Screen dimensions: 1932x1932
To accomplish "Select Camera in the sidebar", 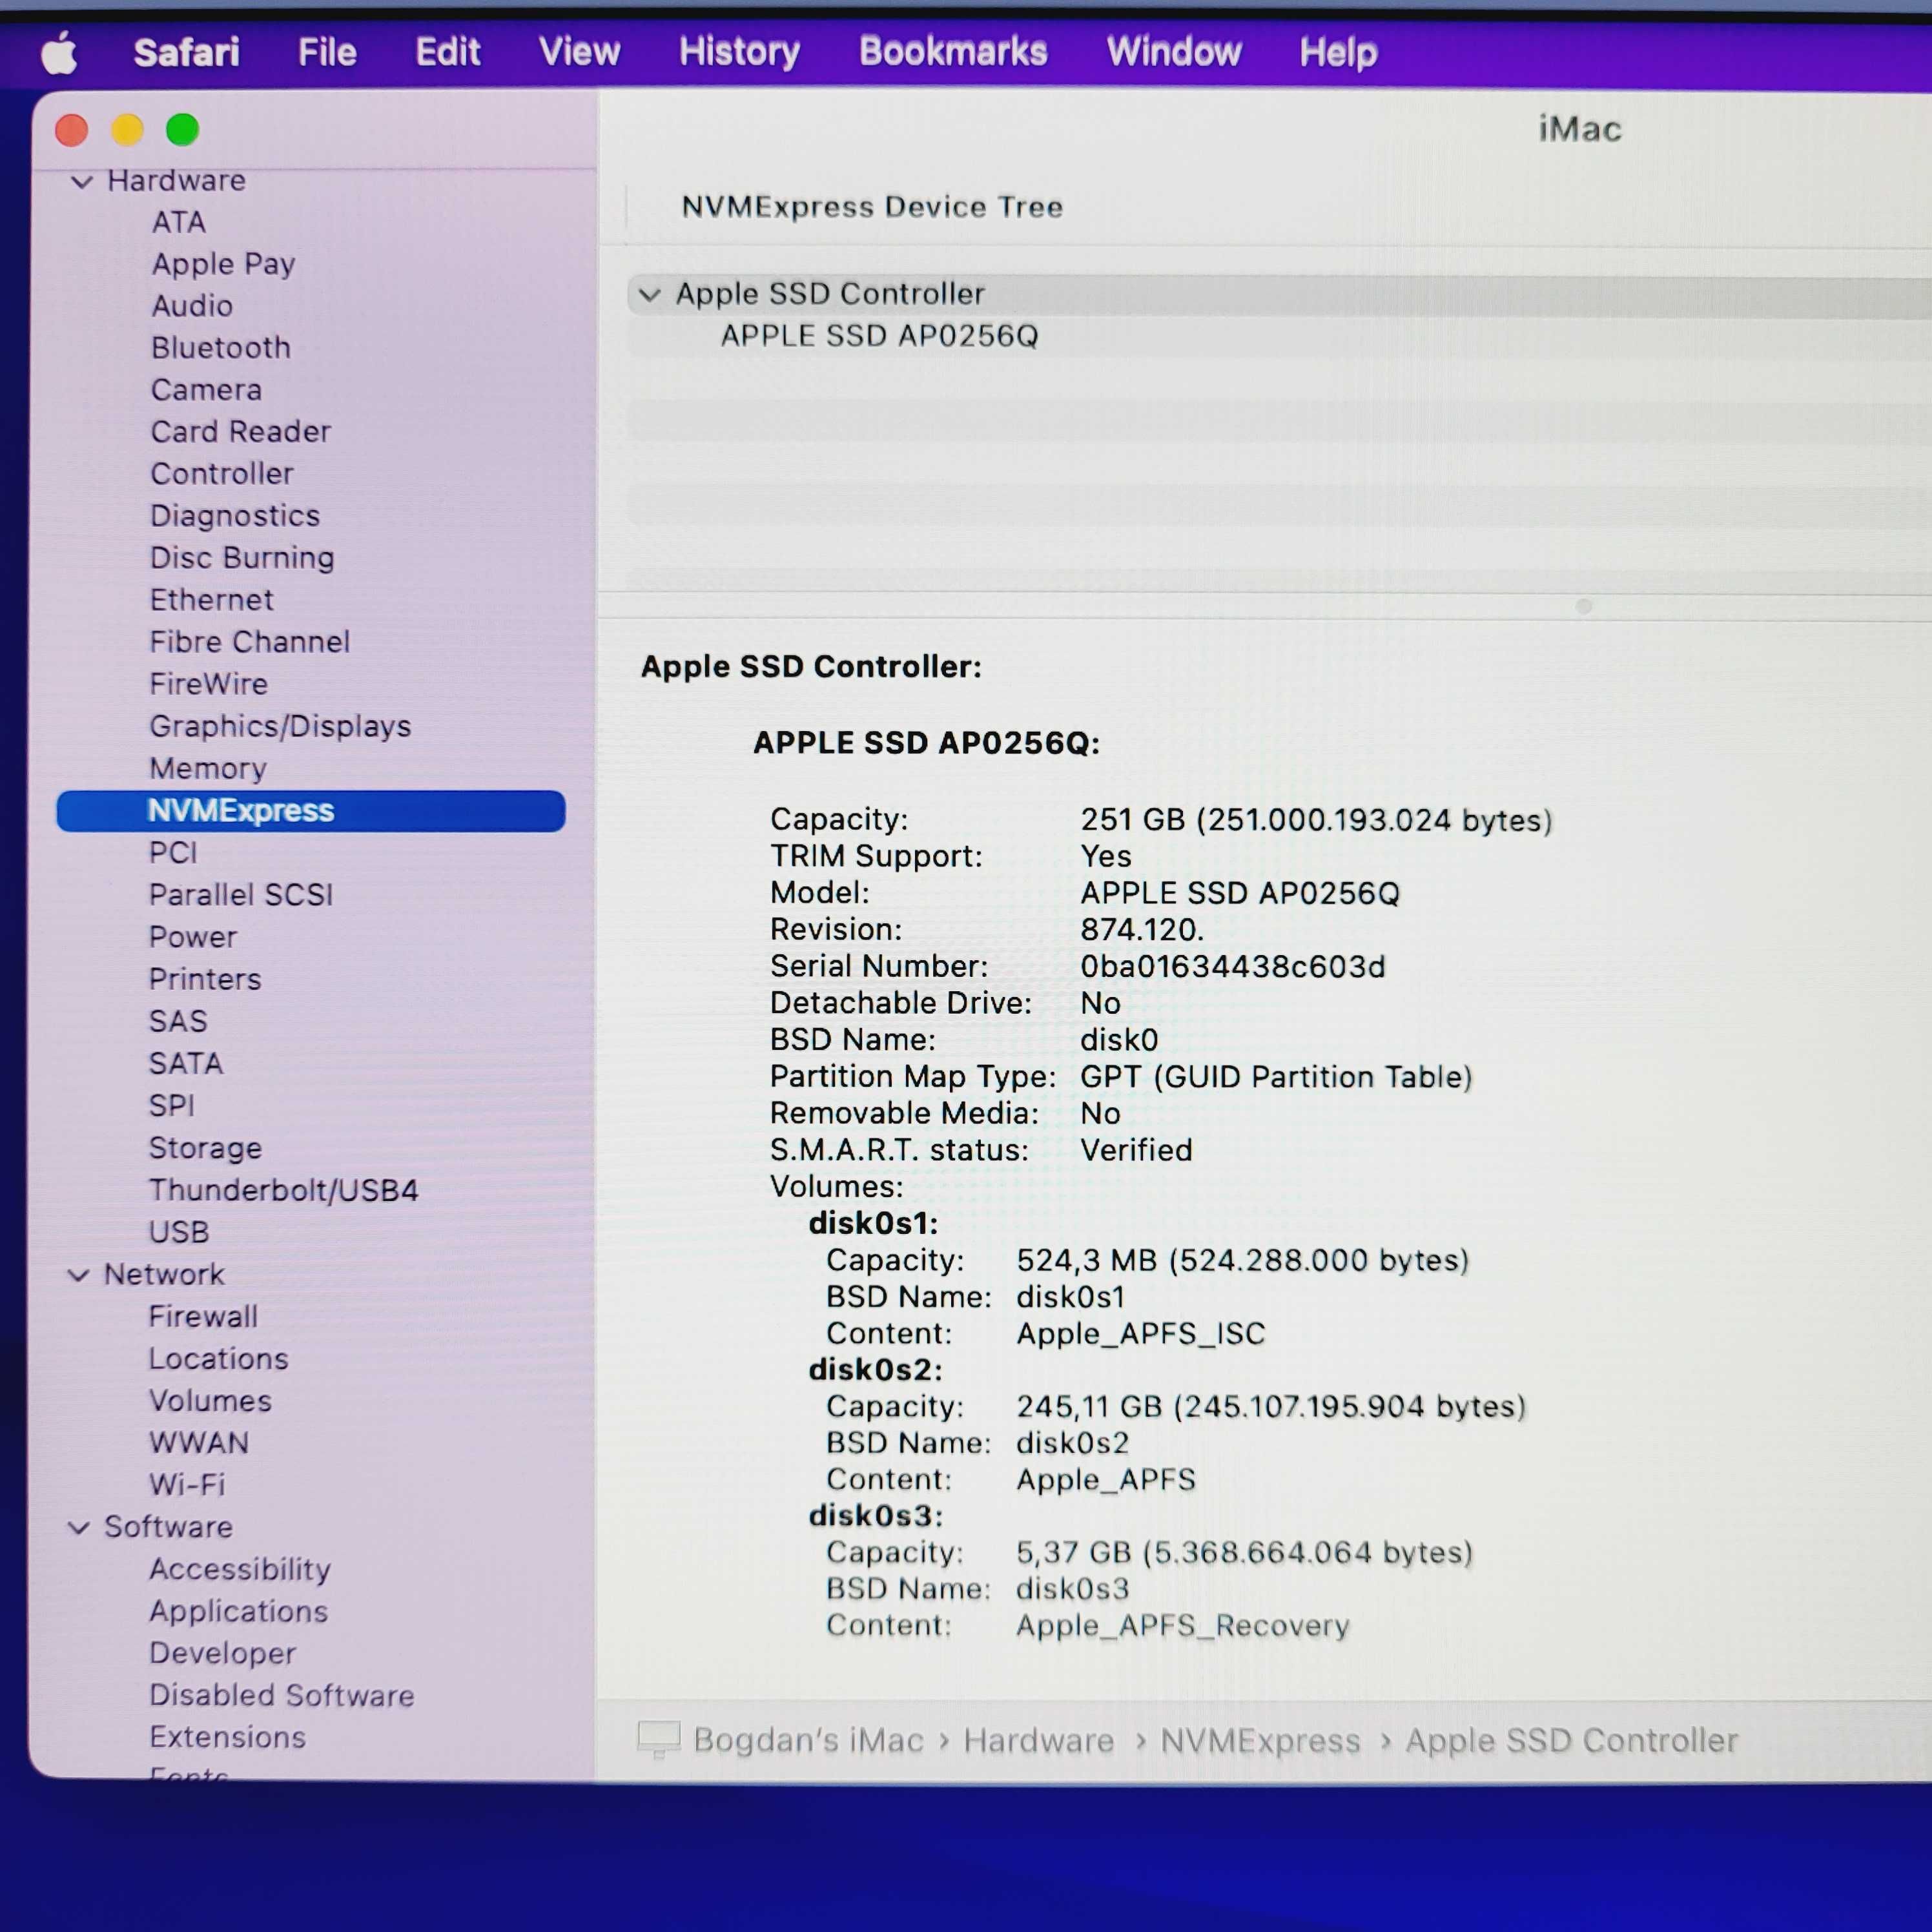I will 206,390.
